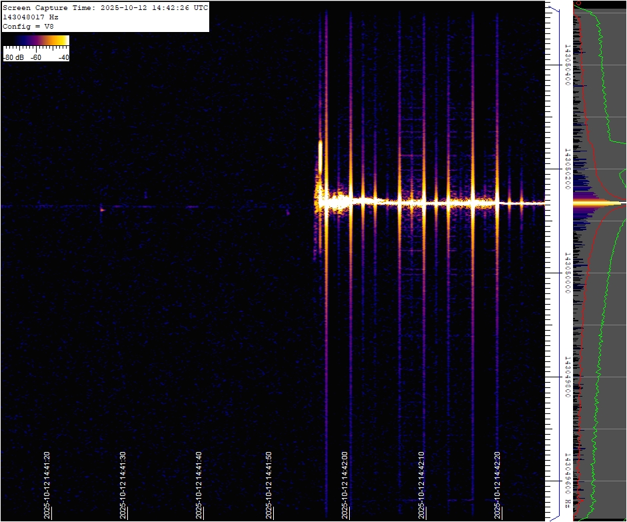Click the Screen Capture Time text line

tap(105, 7)
